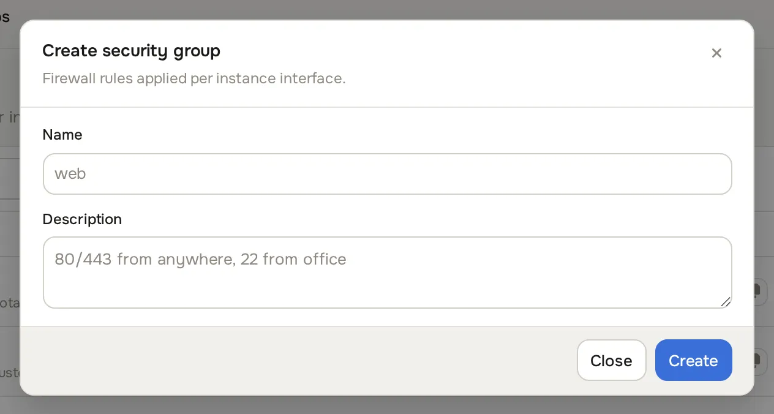774x414 pixels.
Task: Close the dialog with the X icon
Action: tap(716, 53)
